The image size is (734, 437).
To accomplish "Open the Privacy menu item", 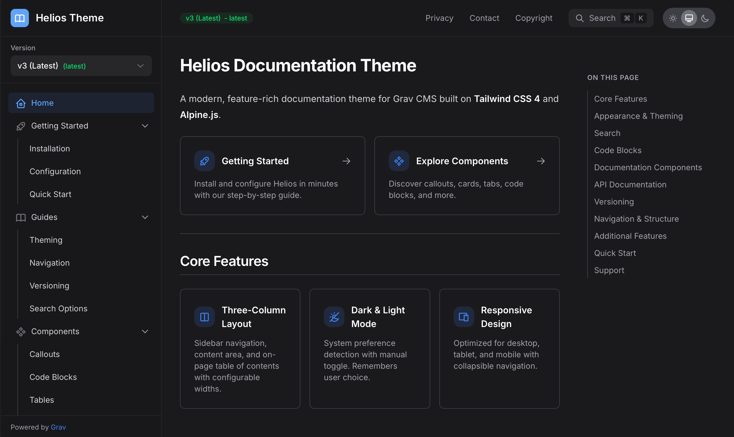I will click(439, 18).
